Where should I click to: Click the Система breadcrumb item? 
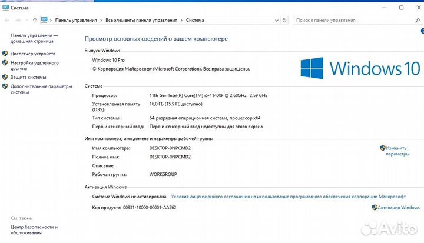[x=195, y=20]
